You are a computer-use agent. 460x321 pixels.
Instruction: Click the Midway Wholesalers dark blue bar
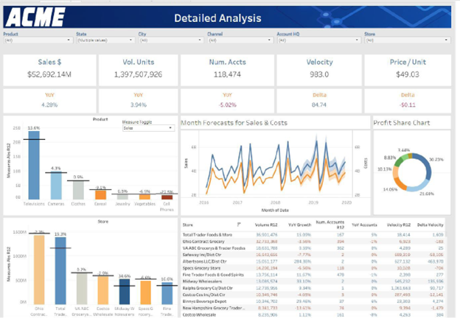125,292
